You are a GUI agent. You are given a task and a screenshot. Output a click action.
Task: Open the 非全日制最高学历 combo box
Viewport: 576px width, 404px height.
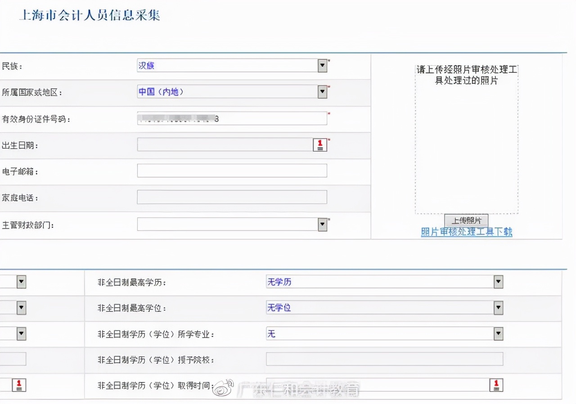pos(382,282)
